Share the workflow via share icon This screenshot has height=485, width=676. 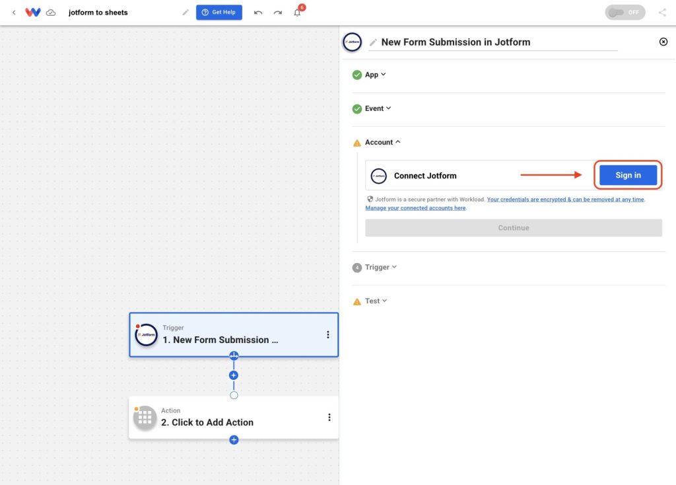click(x=662, y=13)
